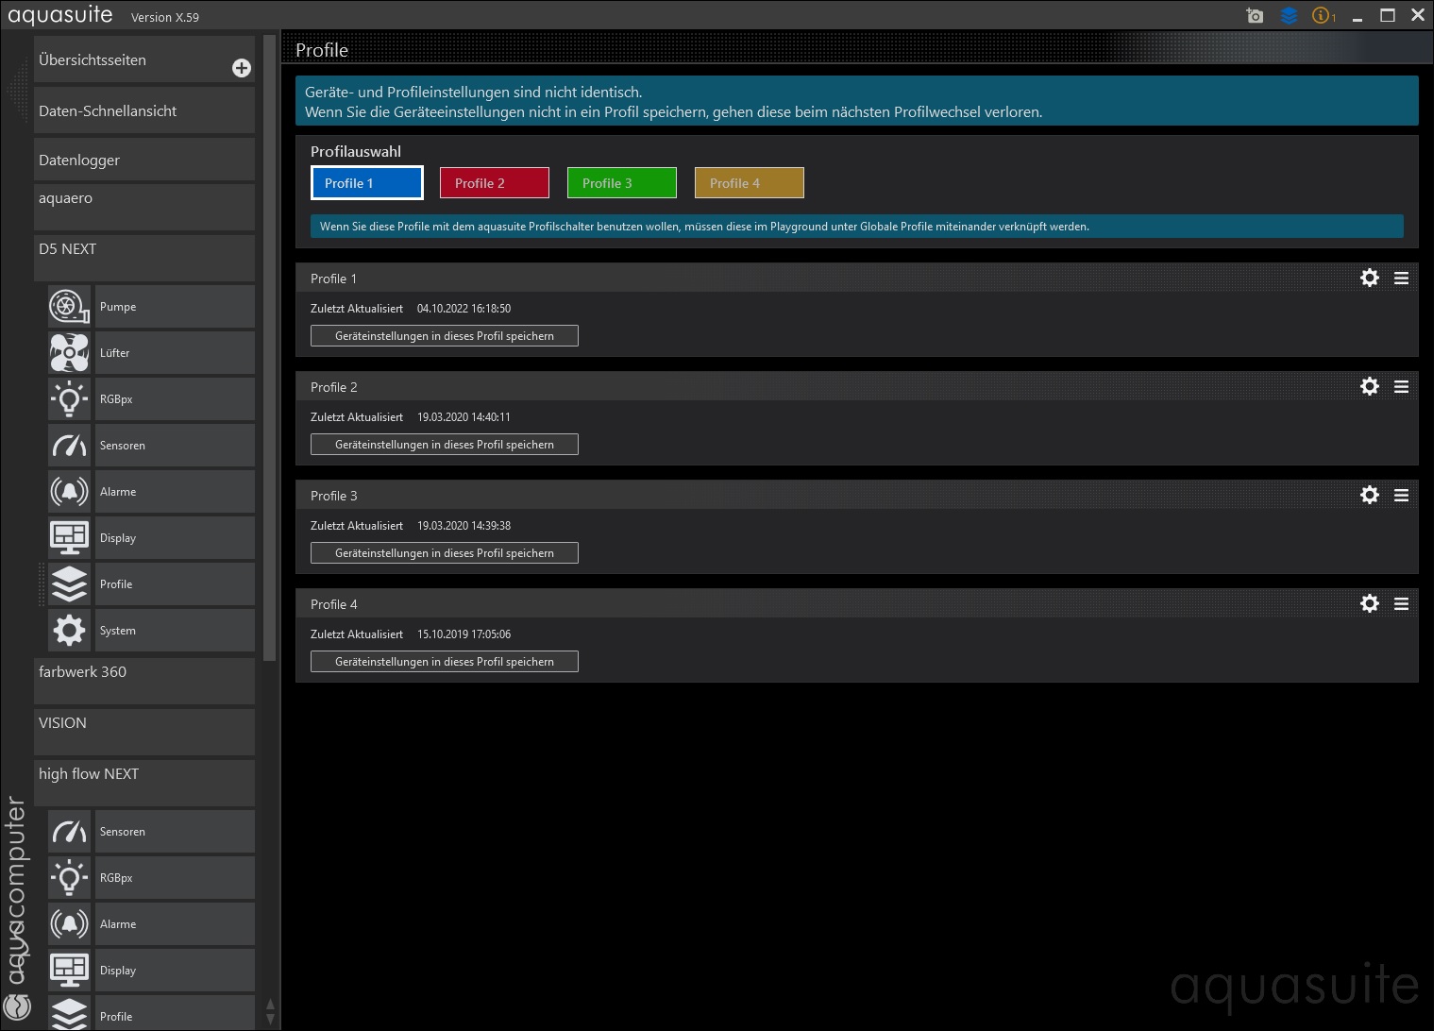Click the screenshot camera icon in title bar
Image resolution: width=1450 pixels, height=1031 pixels.
pyautogui.click(x=1255, y=16)
